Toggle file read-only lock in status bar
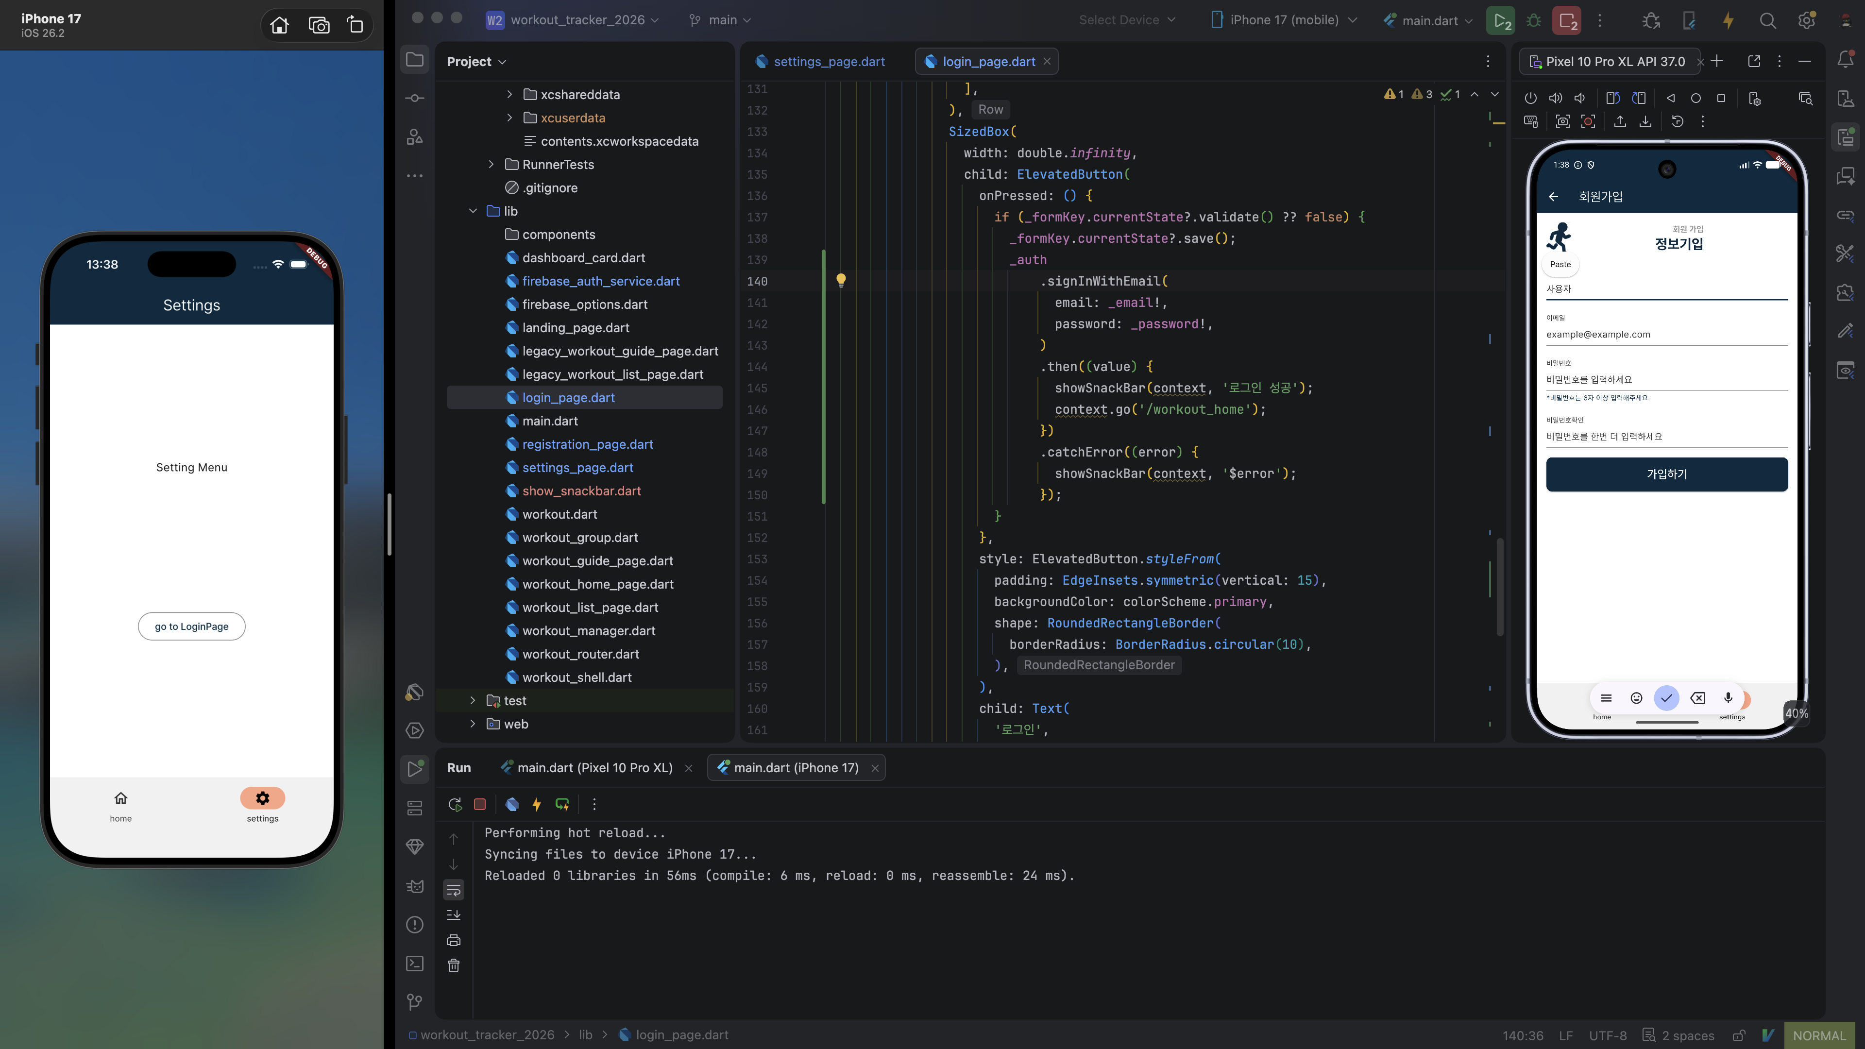This screenshot has height=1049, width=1865. click(1738, 1035)
